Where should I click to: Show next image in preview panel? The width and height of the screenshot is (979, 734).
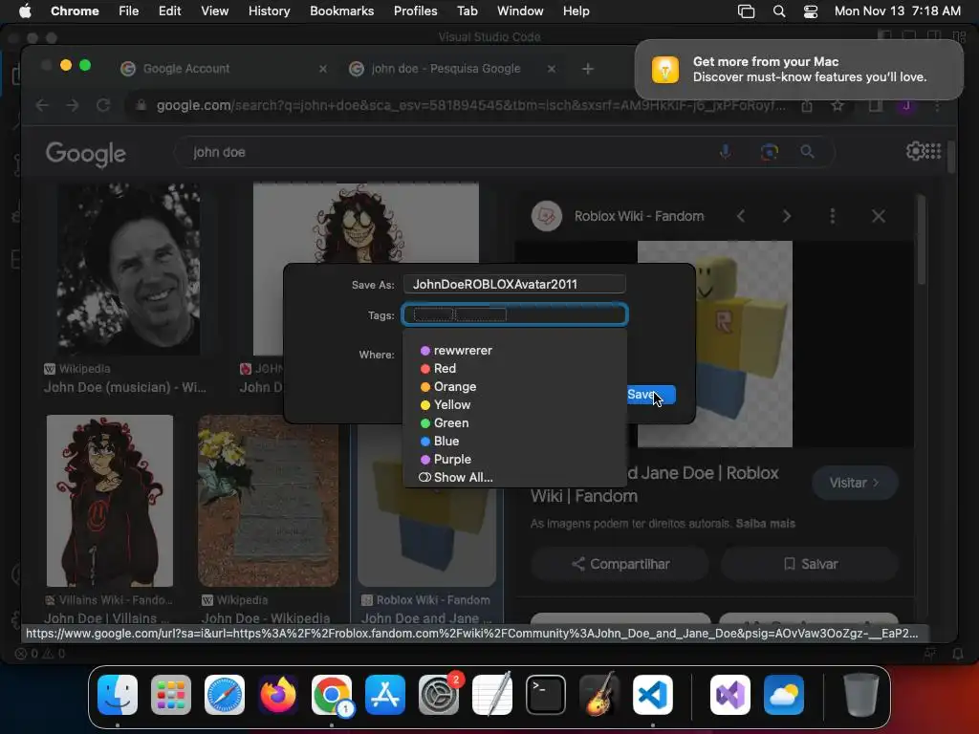787,216
